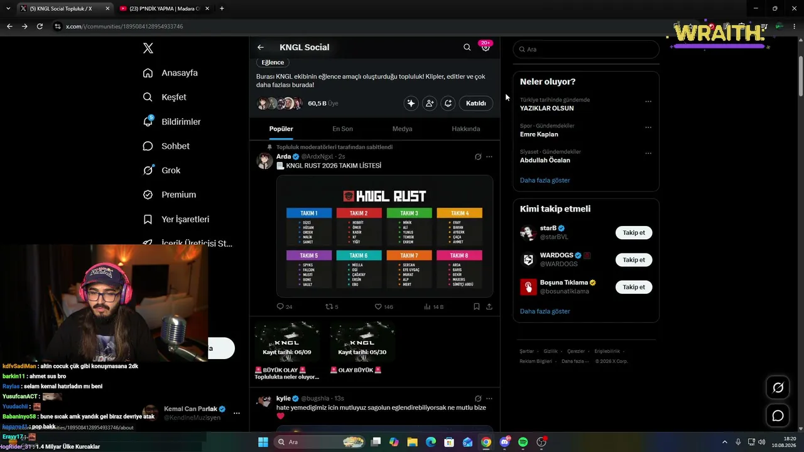Show more follow suggestions link
804x452 pixels.
[x=545, y=311]
